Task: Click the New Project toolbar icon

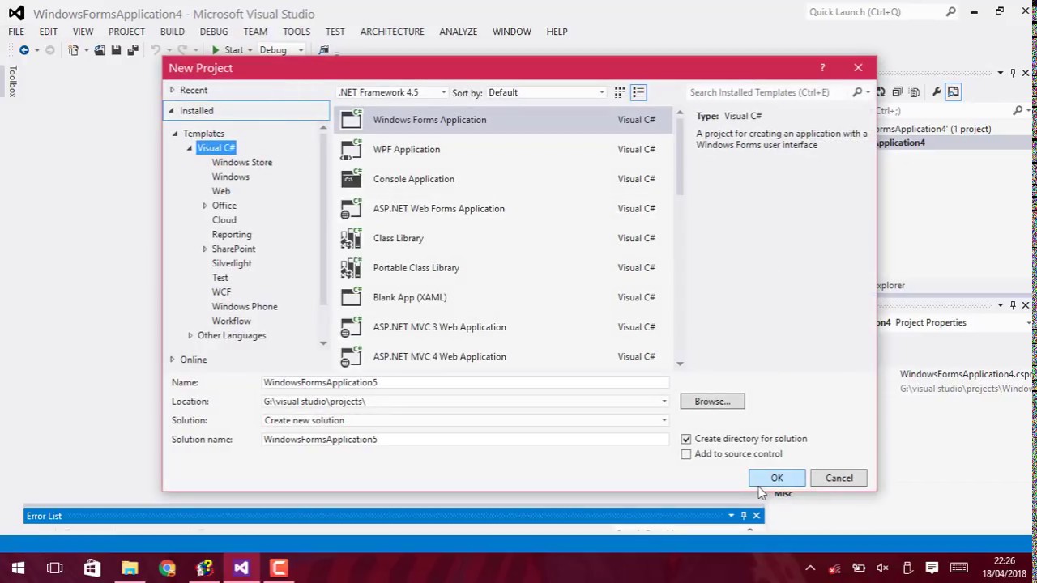Action: (74, 50)
